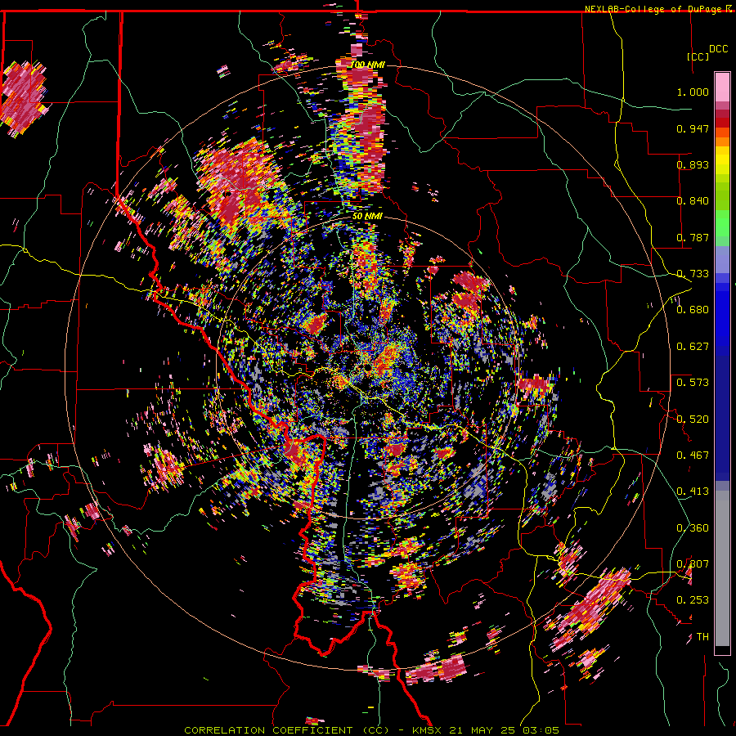Click the 0.520 scale value

693,418
